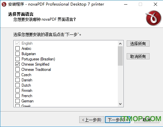This screenshot has height=127, width=163.
Task: Tick the Dutch language checkbox
Action: click(x=17, y=85)
